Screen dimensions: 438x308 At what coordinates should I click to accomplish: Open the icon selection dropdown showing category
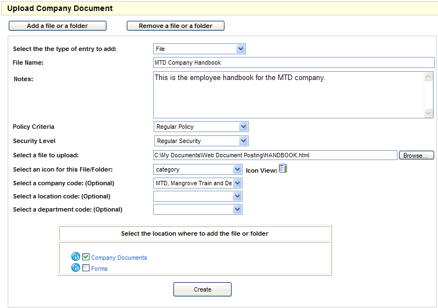[198, 169]
